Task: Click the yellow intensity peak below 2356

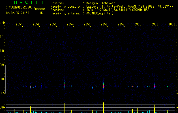Action: pos(104,107)
